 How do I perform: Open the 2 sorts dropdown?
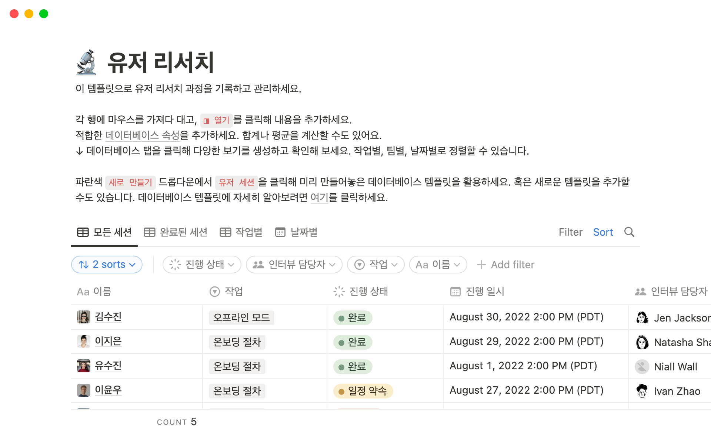[x=107, y=265]
